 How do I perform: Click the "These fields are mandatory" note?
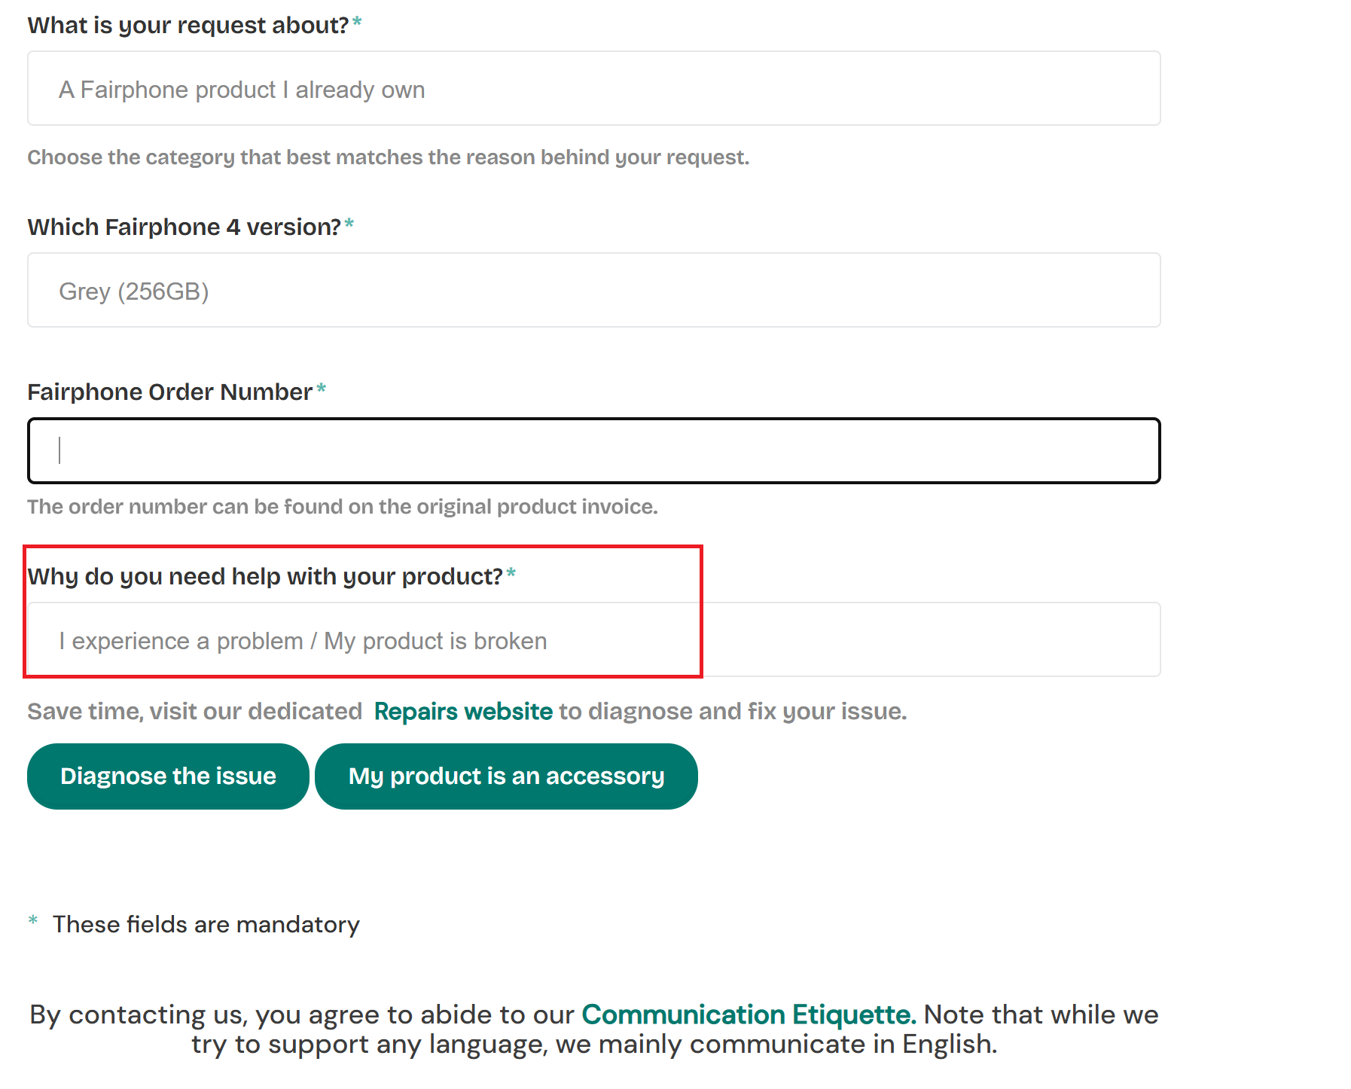pos(206,925)
